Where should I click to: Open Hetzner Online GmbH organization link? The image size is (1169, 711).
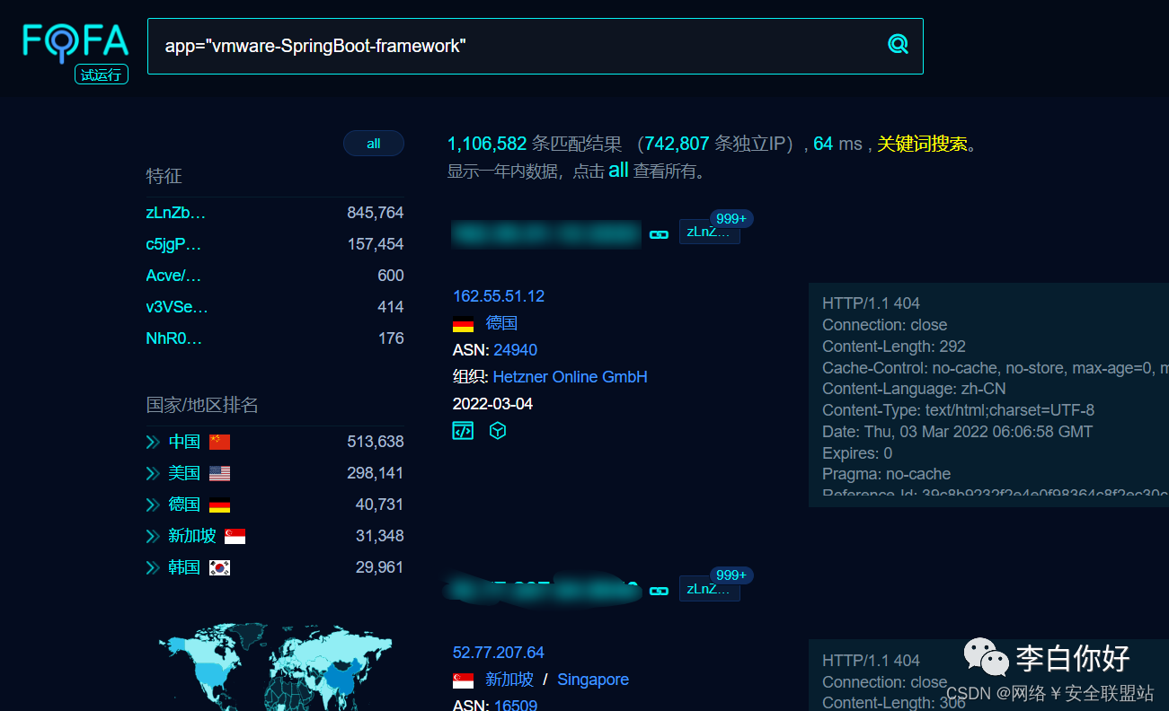click(x=571, y=377)
